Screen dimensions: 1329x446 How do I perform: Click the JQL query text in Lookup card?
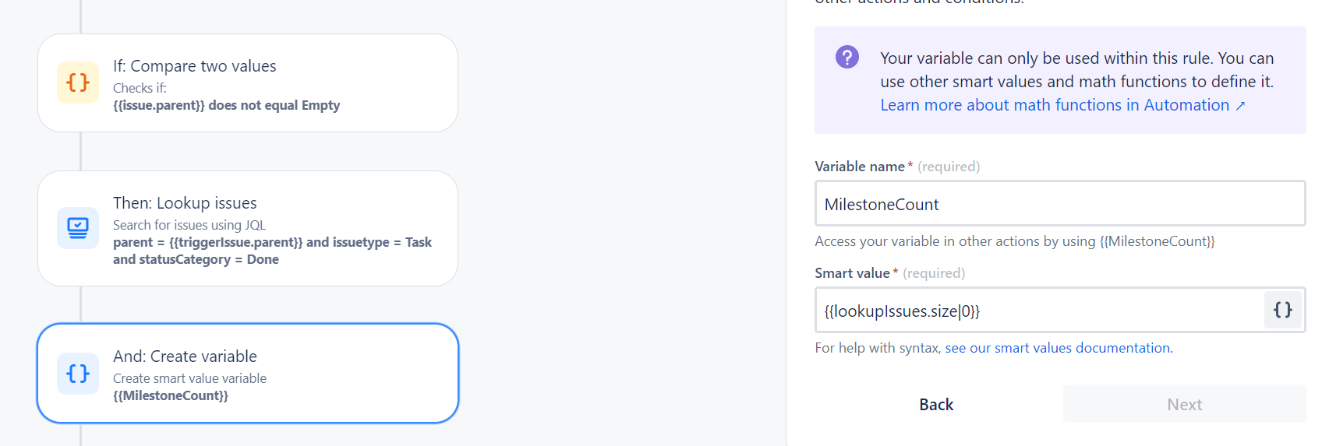point(271,251)
